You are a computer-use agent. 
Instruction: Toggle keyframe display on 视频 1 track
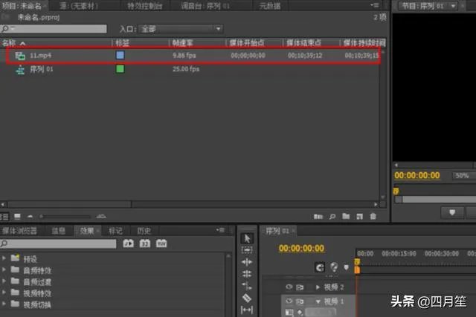[x=300, y=312]
